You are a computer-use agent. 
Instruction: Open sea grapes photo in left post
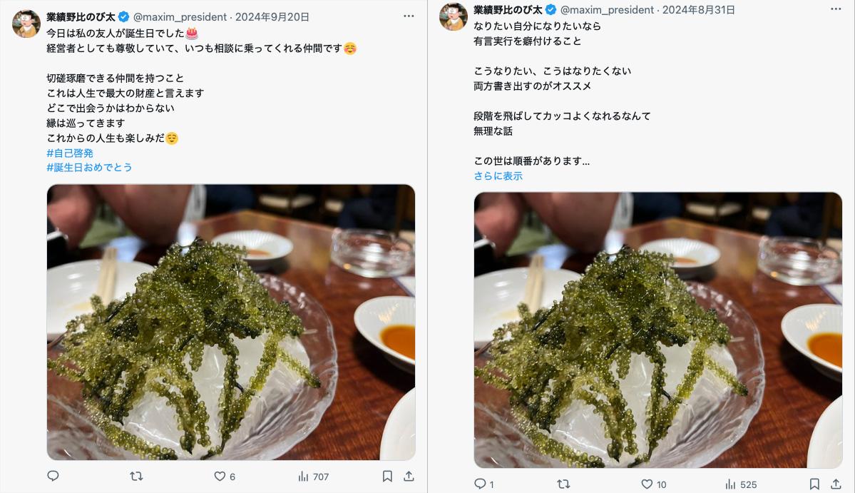230,322
